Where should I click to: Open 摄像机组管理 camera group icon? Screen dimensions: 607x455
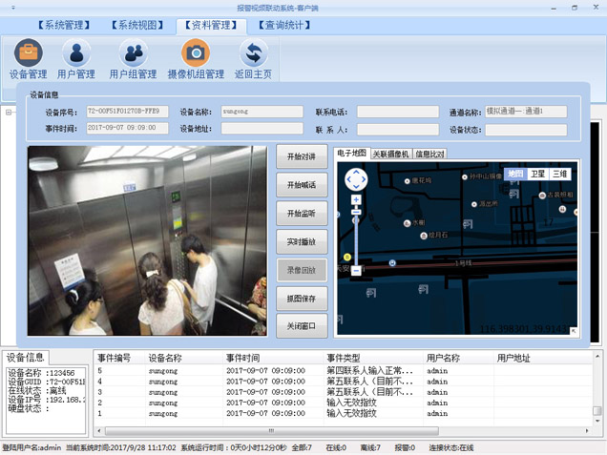coord(196,57)
